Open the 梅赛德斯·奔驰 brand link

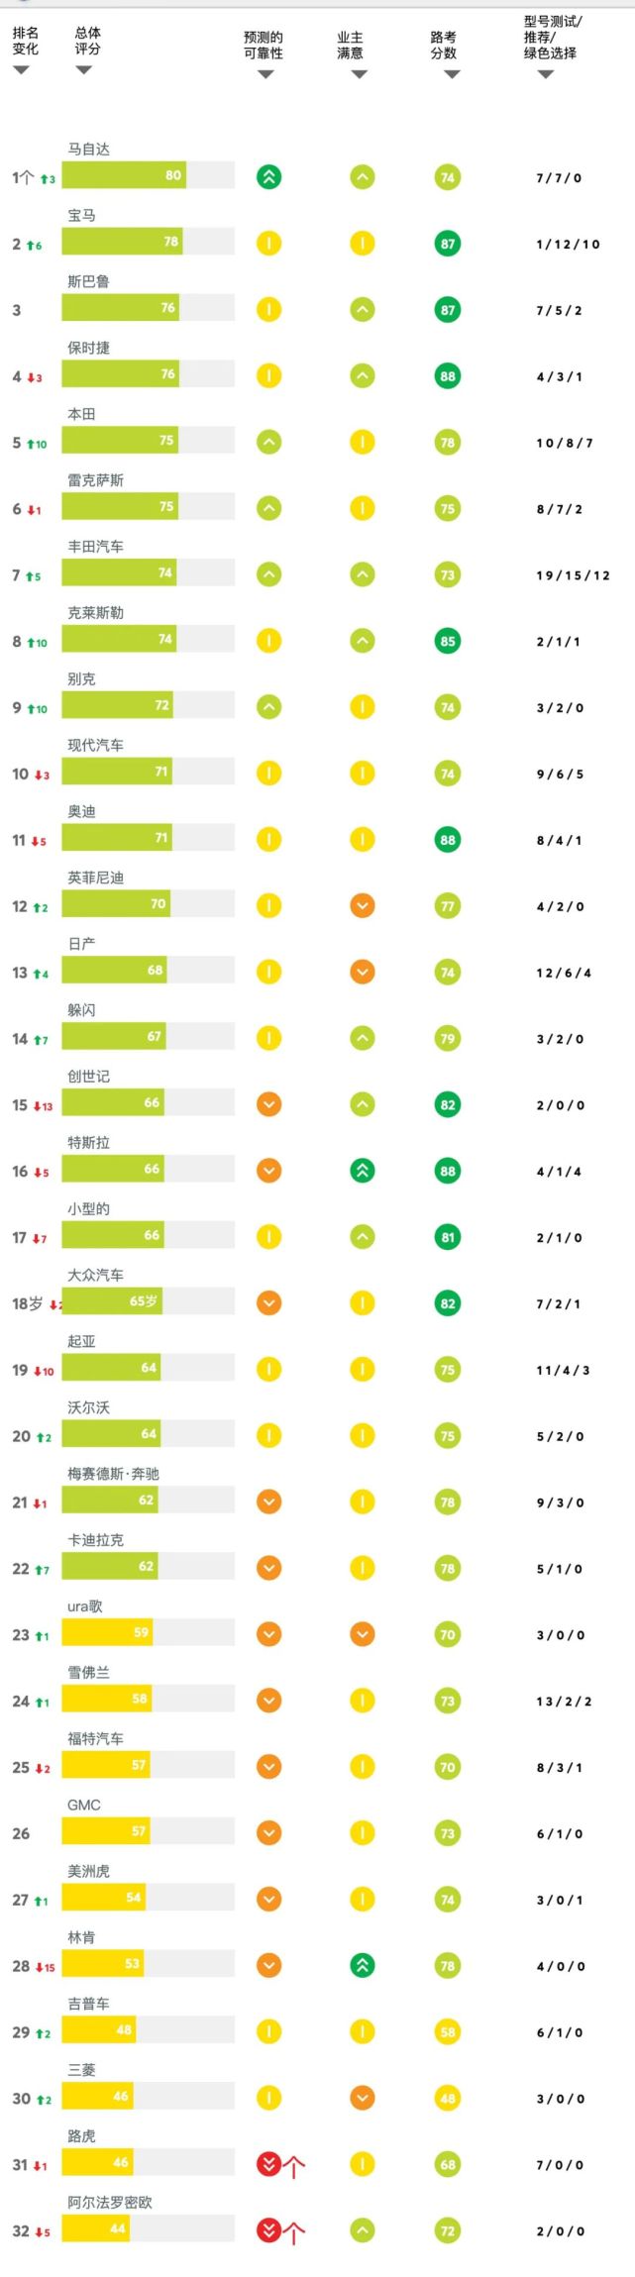point(113,1473)
